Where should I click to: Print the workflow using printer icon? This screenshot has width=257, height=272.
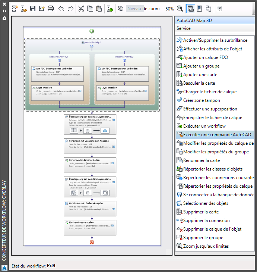point(51,9)
